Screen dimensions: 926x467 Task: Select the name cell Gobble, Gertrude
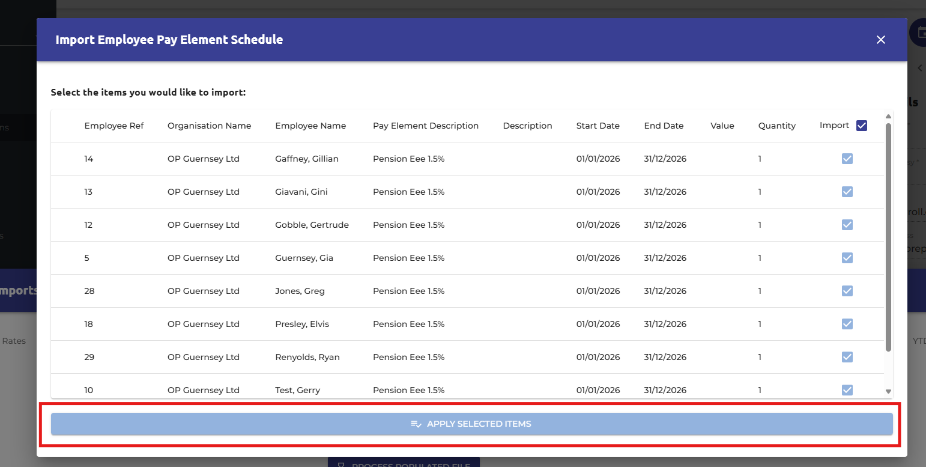[x=312, y=225]
